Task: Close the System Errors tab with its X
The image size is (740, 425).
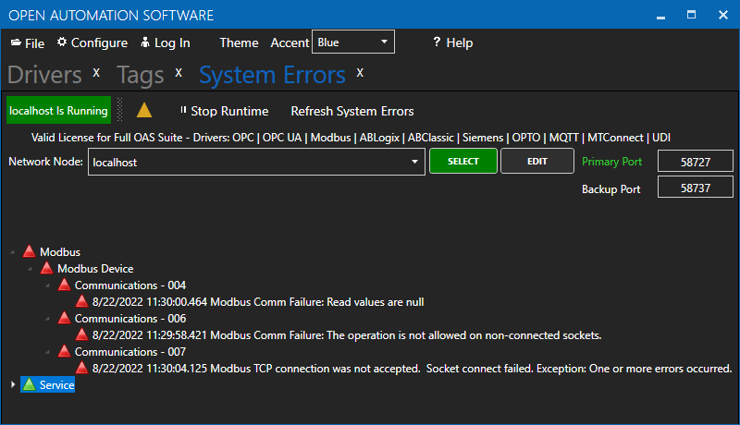Action: [x=360, y=73]
